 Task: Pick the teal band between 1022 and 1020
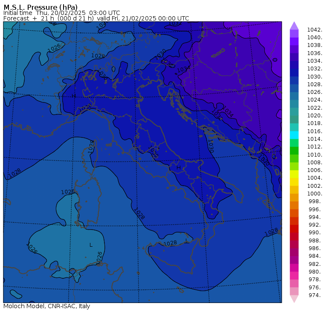[294, 112]
